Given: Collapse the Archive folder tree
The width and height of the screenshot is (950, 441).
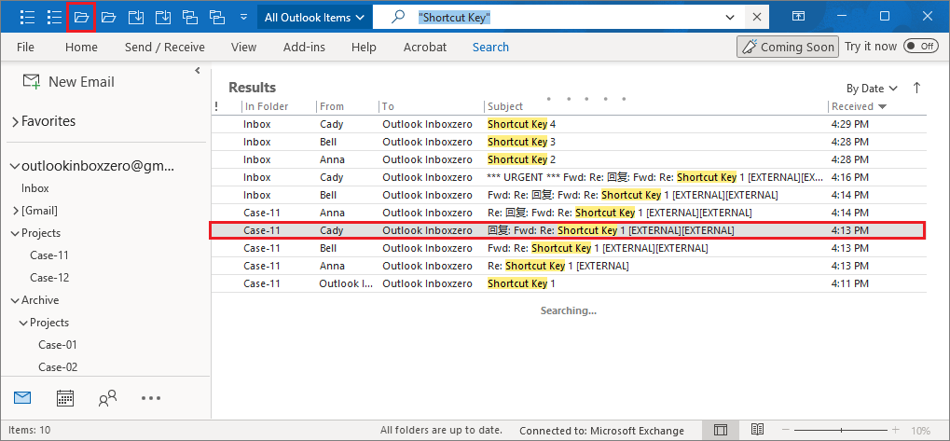Looking at the screenshot, I should click(15, 300).
